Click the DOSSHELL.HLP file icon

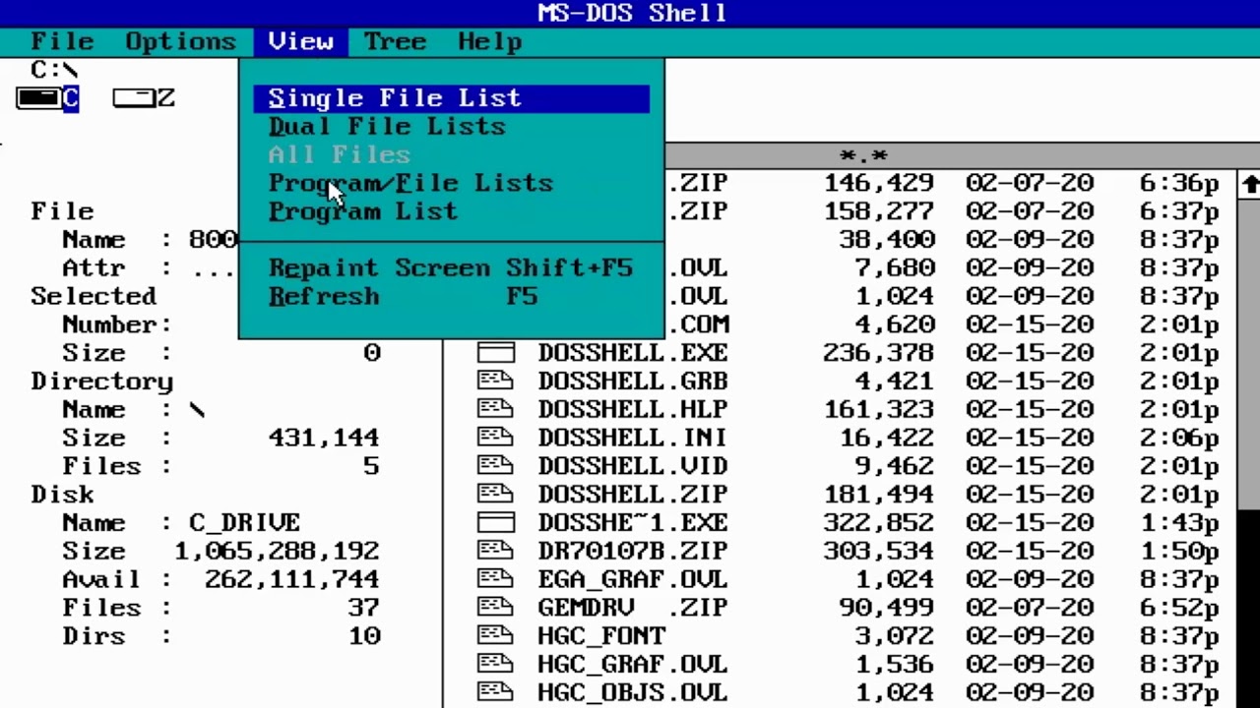click(x=496, y=410)
